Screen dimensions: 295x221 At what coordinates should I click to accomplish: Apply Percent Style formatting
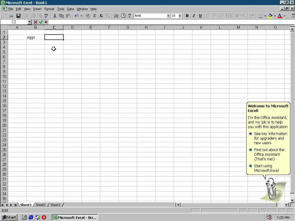point(244,16)
